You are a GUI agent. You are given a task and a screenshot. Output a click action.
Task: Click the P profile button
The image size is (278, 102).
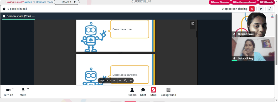click(261, 9)
